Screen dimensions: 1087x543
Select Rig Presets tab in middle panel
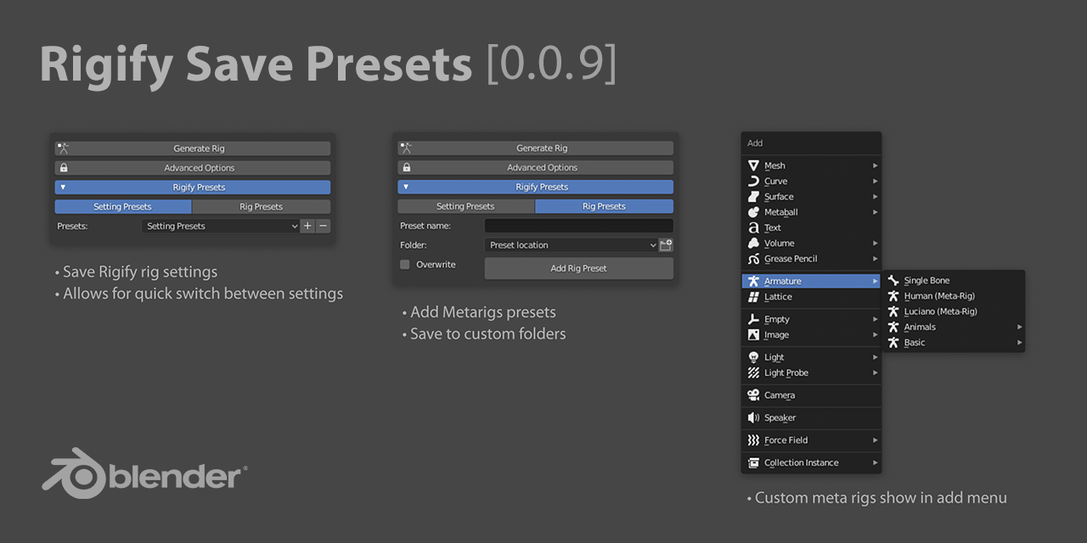(x=605, y=206)
